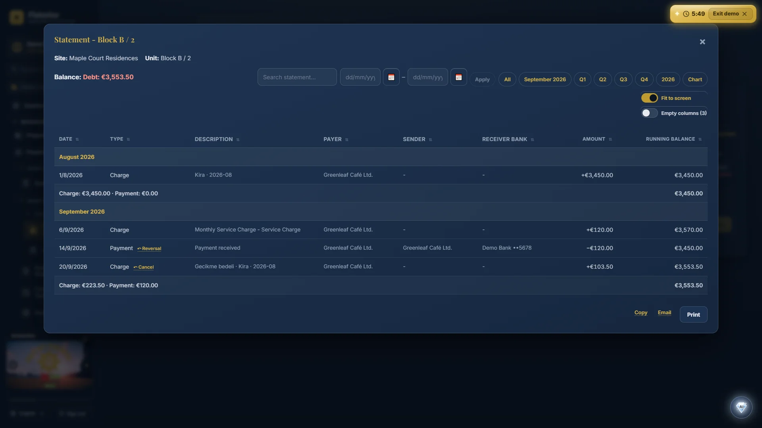Image resolution: width=762 pixels, height=428 pixels.
Task: Select the Monthly Service Charge description
Action: [247, 229]
